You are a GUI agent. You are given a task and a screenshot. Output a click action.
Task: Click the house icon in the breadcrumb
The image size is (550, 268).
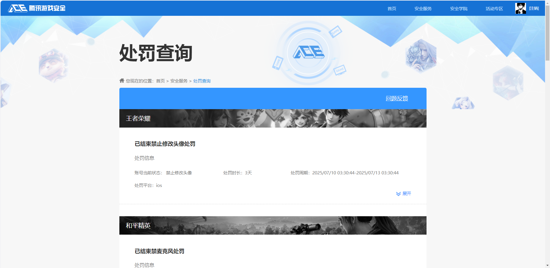122,81
